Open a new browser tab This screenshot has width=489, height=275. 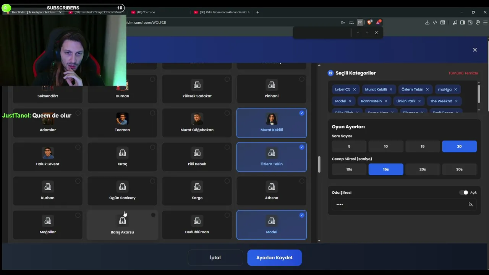[257, 12]
